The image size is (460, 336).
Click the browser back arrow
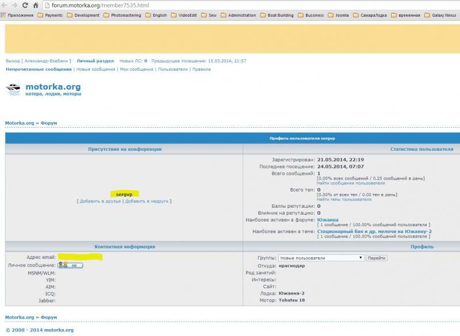5,5
